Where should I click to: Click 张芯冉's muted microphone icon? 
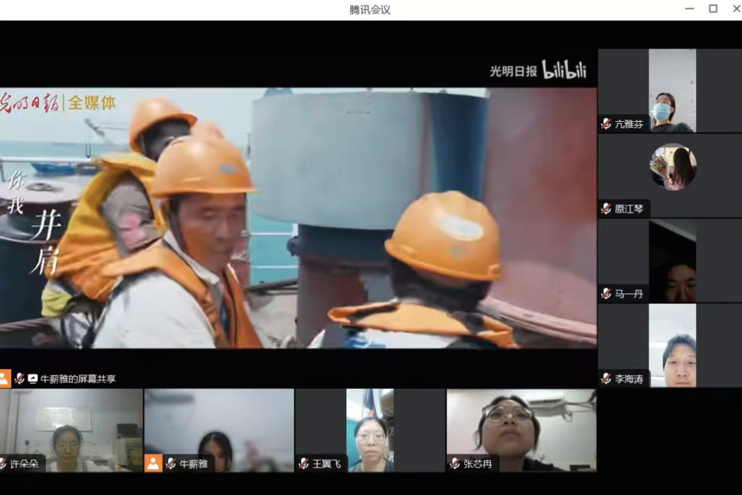[455, 464]
